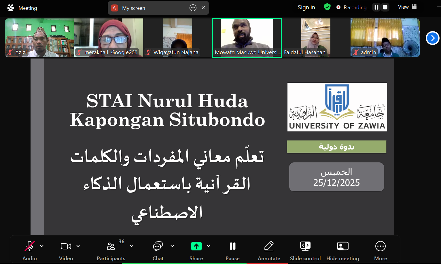Pause the recording from top bar

(x=376, y=7)
